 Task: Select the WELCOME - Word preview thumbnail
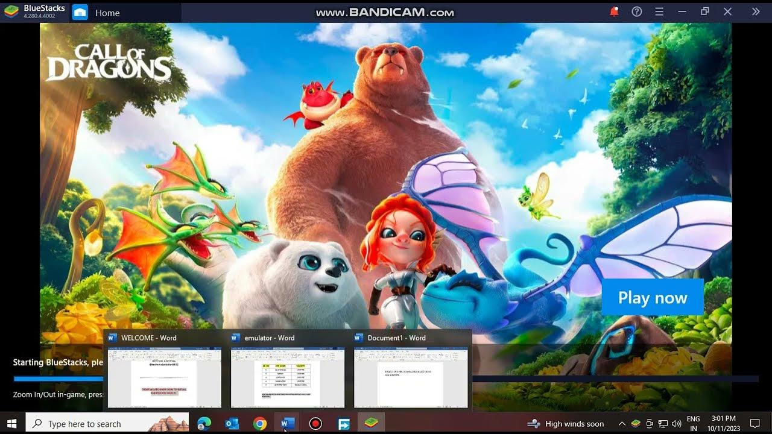(x=164, y=377)
